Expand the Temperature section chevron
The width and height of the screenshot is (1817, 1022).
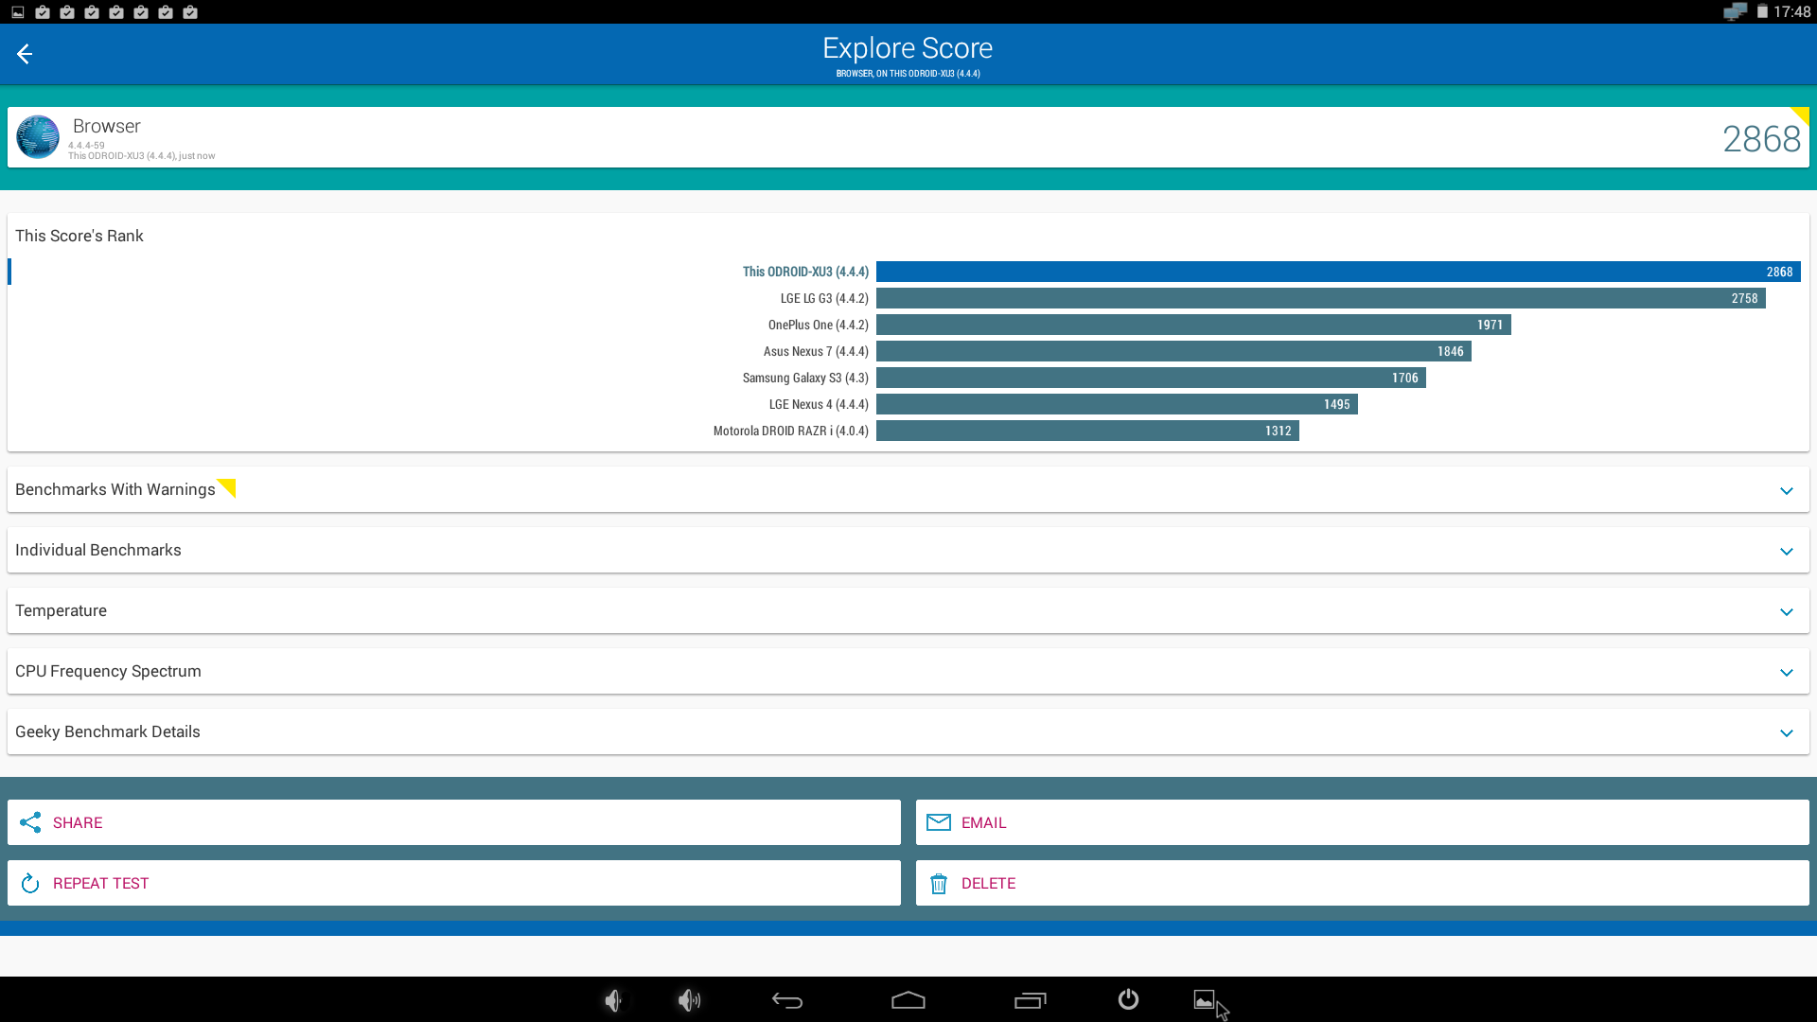1787,611
